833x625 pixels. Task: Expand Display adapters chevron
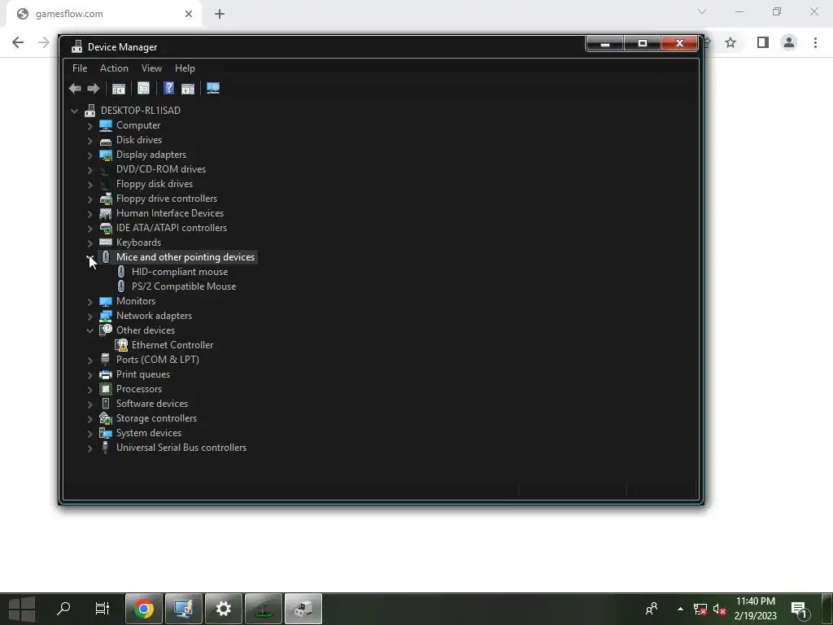point(89,155)
